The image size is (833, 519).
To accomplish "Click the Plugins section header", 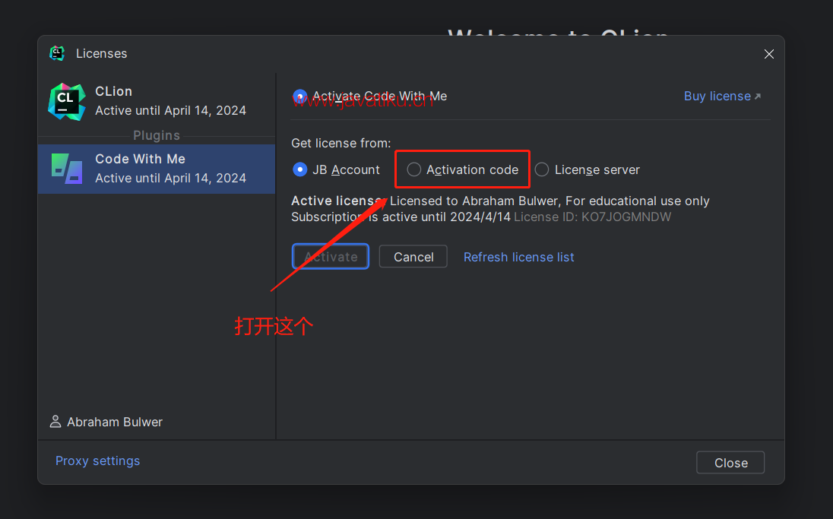I will click(157, 135).
